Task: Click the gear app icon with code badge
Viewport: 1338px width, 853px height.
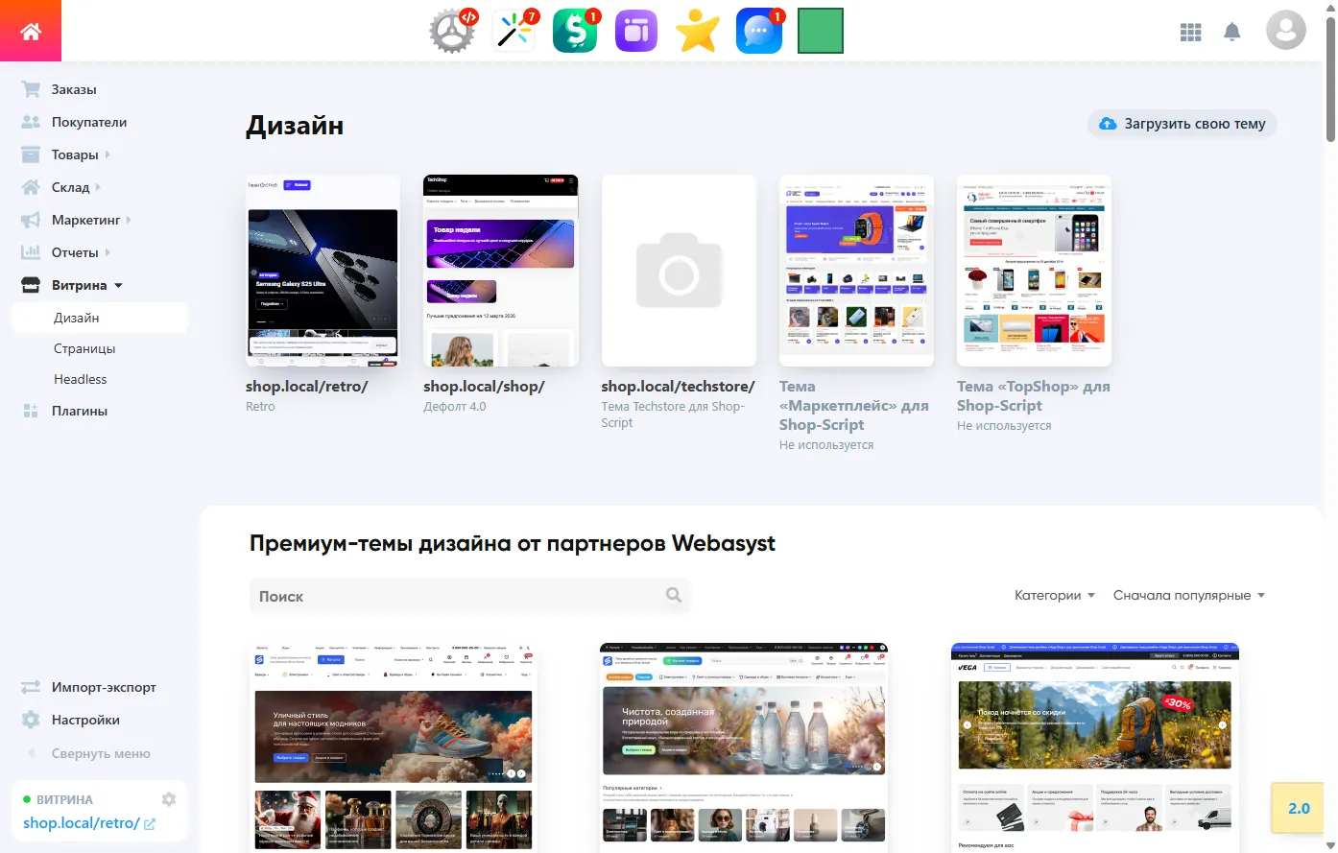Action: tap(451, 30)
